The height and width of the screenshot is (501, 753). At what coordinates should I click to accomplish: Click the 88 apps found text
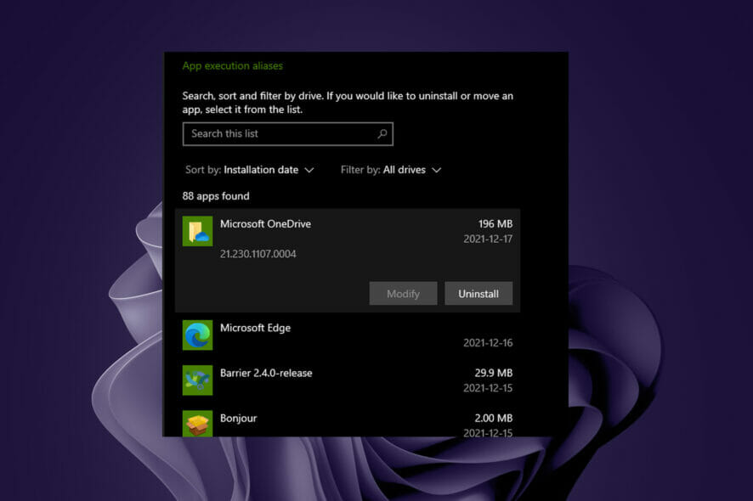point(216,196)
